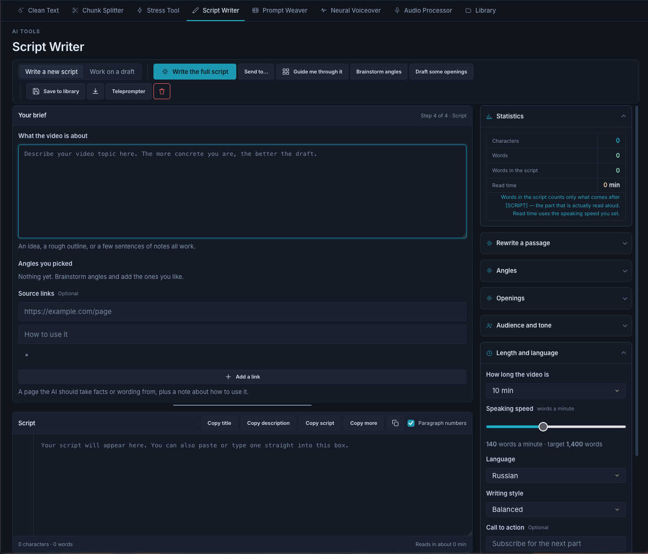
Task: Click the red trash delete icon
Action: (162, 91)
